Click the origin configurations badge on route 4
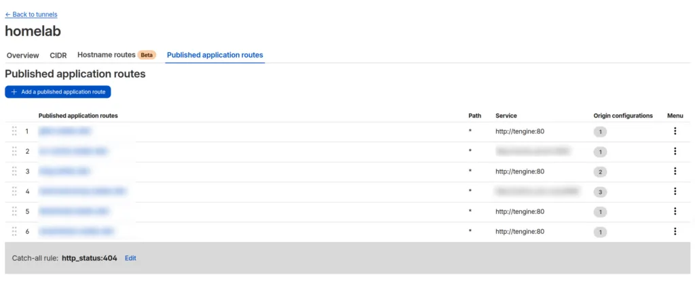 pos(600,192)
